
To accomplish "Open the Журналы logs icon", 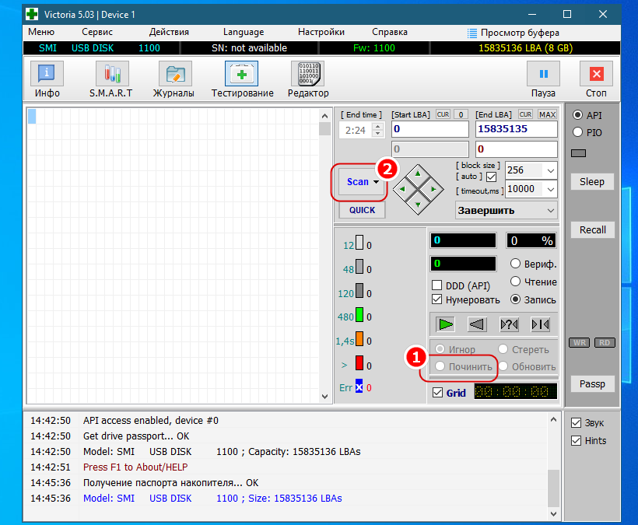I will point(175,75).
